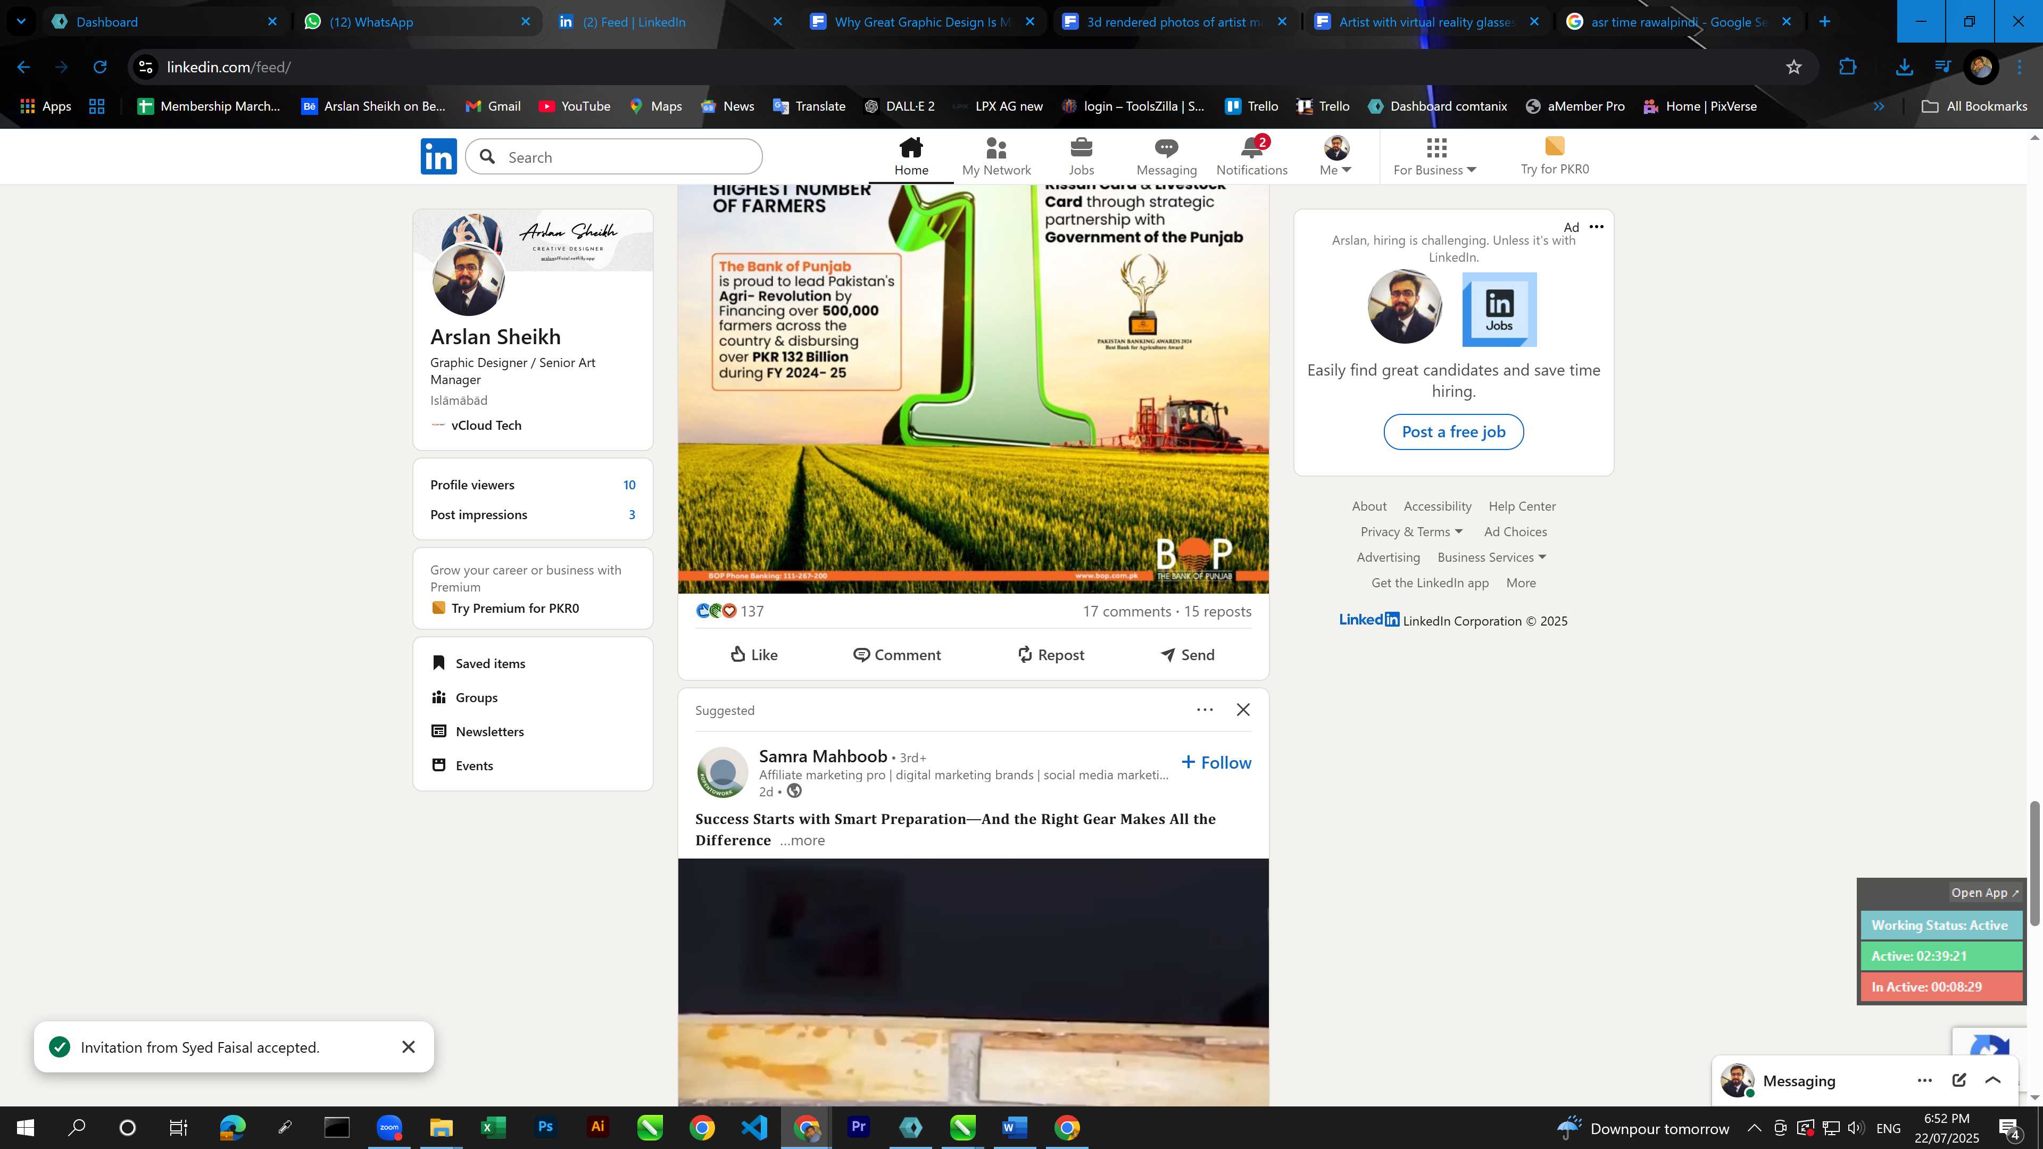2043x1149 pixels.
Task: Open Illustrator from the taskbar
Action: [x=597, y=1127]
